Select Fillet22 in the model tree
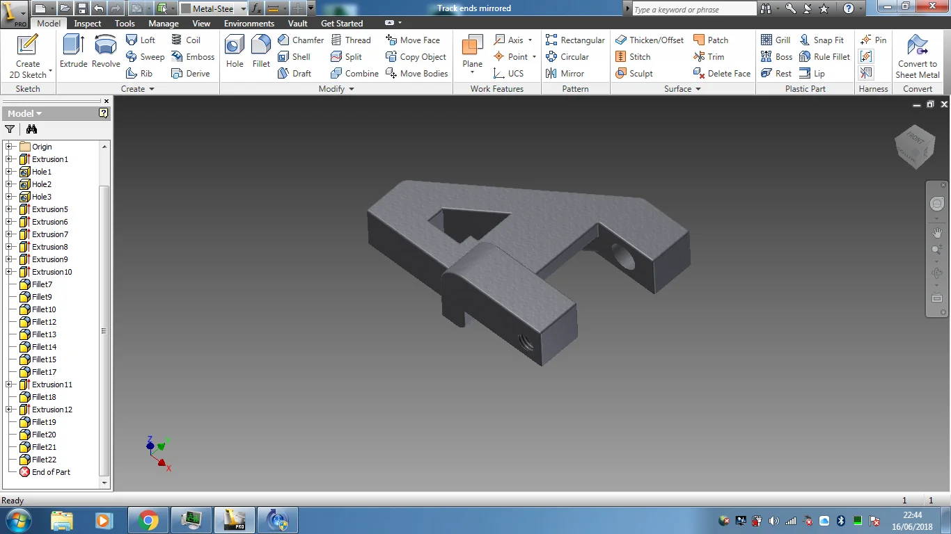Viewport: 951px width, 534px height. click(44, 460)
